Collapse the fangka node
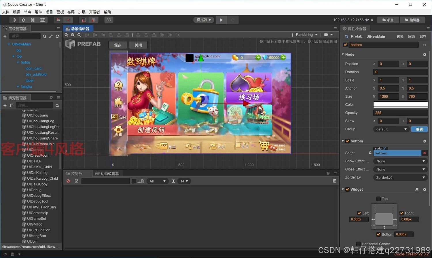Image resolution: width=432 pixels, height=258 pixels. tap(18, 87)
